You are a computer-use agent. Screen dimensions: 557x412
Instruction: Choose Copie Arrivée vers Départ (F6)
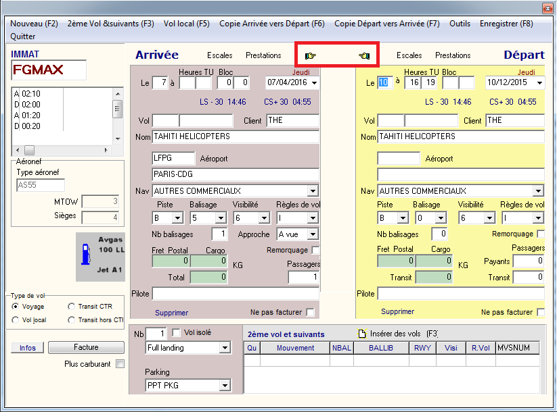click(x=271, y=24)
